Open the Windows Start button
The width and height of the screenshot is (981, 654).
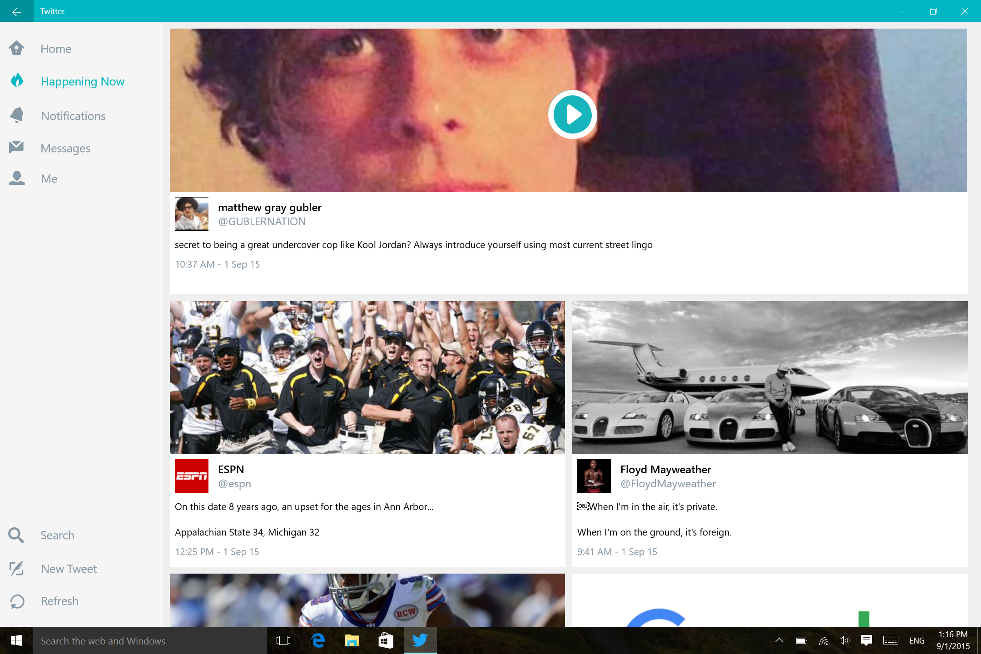[16, 640]
